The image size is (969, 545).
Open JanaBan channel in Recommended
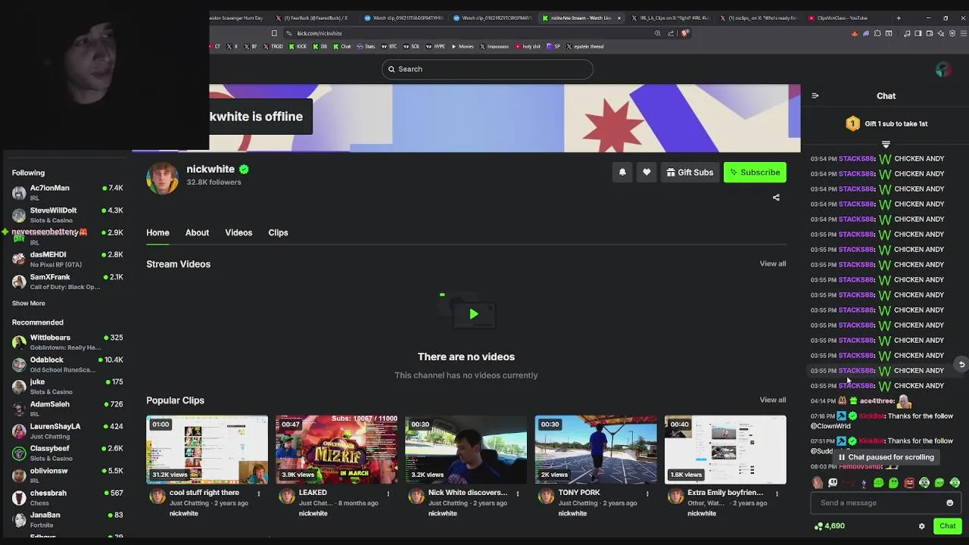(x=67, y=519)
